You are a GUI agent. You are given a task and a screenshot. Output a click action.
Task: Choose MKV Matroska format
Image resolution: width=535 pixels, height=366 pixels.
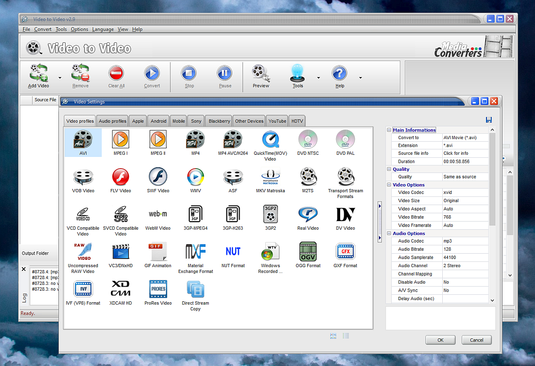click(x=270, y=180)
